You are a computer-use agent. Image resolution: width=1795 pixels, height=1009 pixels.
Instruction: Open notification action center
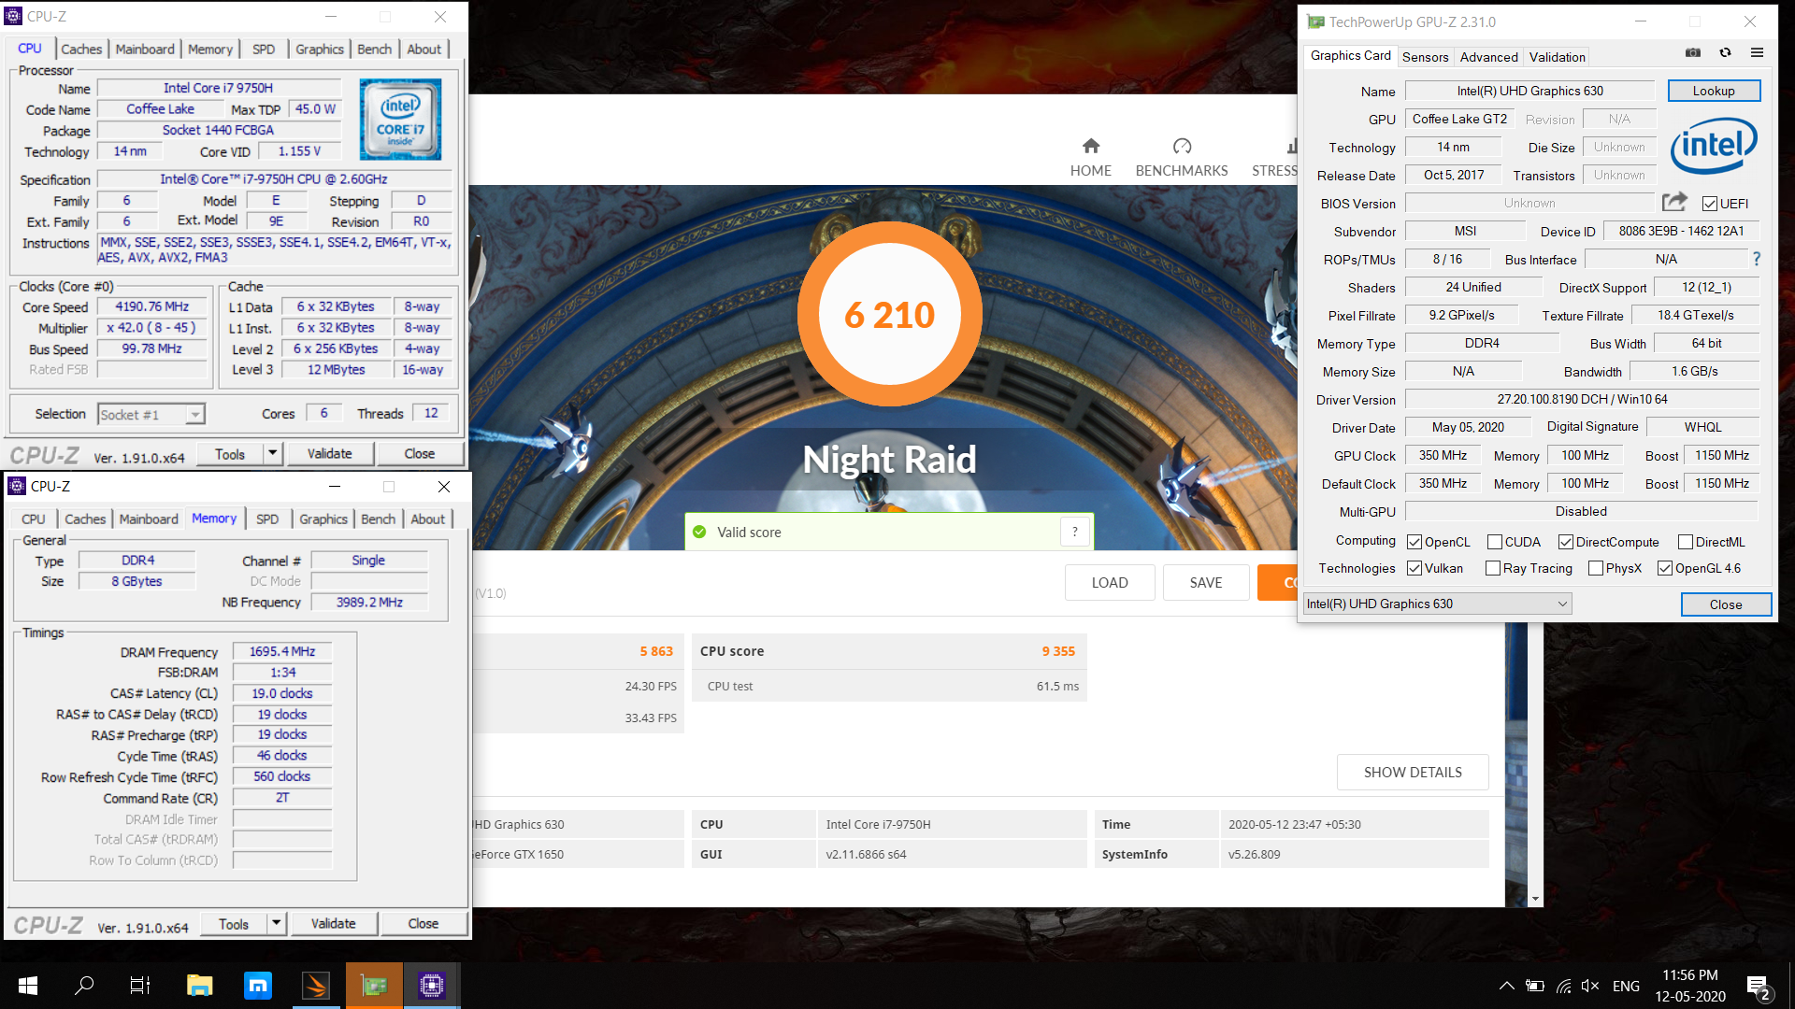point(1758,986)
